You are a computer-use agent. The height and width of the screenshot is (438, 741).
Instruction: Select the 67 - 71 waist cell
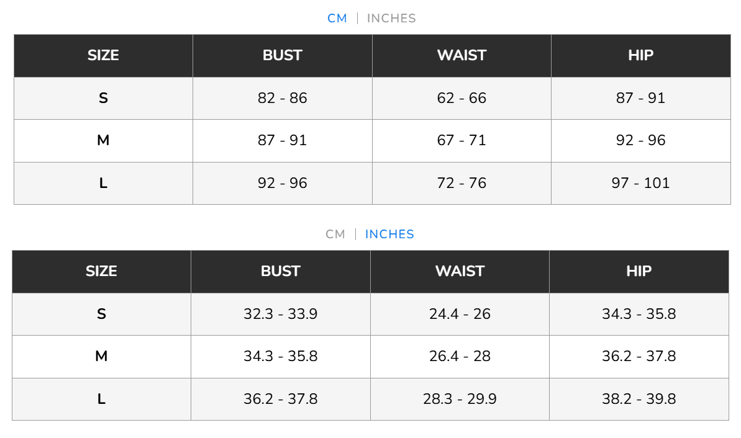point(461,140)
